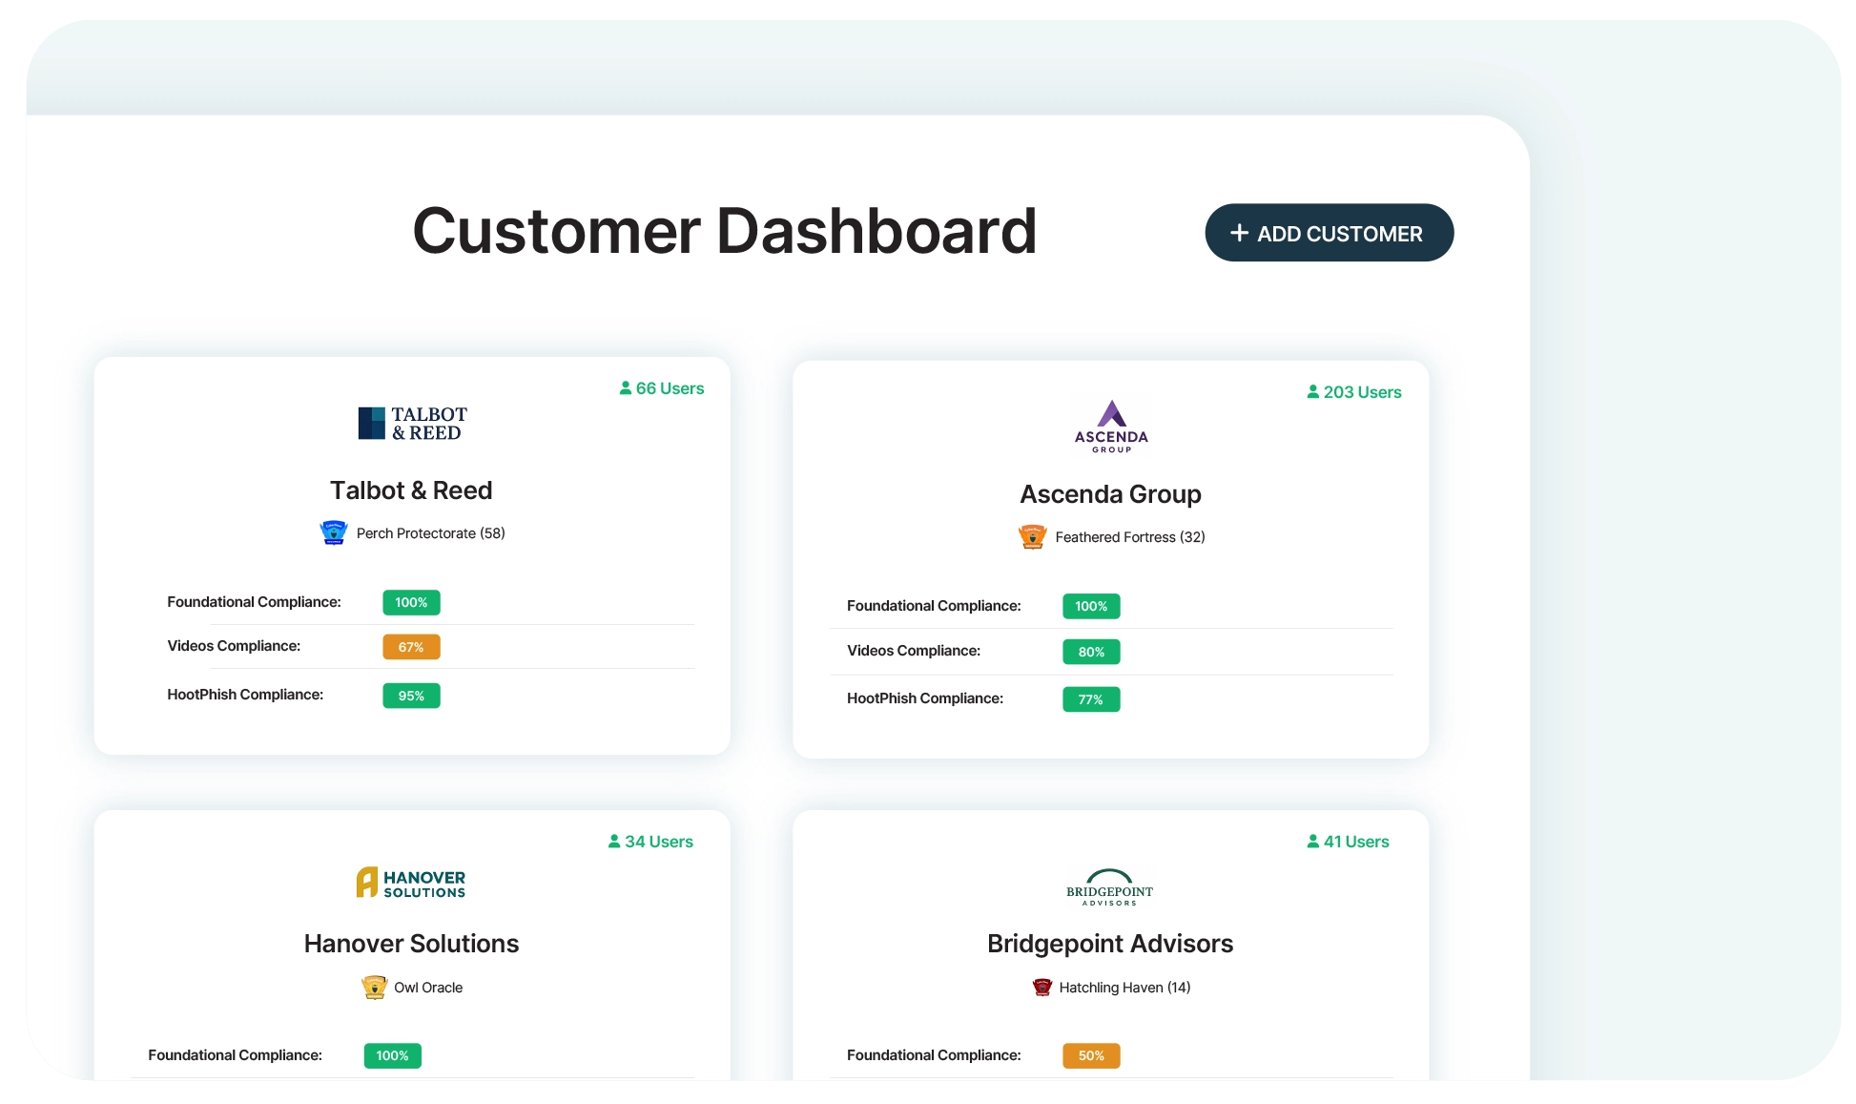Click Talbot & Reed's 67% Videos badge

click(x=411, y=647)
